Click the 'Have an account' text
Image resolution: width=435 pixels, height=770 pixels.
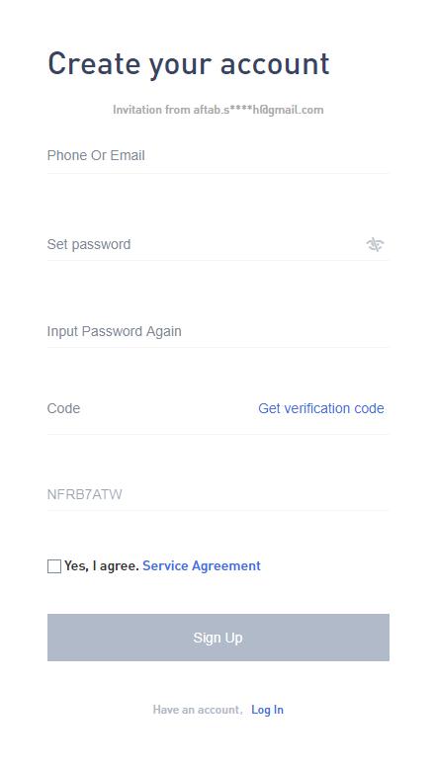[x=196, y=710]
